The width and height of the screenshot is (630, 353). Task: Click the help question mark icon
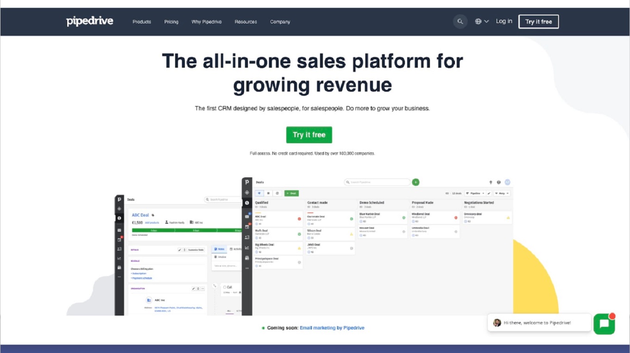tap(498, 183)
